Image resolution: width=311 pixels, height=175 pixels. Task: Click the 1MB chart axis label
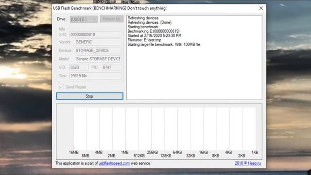pos(125,152)
